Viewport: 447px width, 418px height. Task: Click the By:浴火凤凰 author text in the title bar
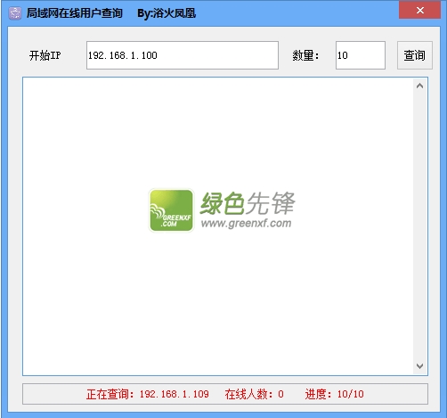[x=167, y=13]
